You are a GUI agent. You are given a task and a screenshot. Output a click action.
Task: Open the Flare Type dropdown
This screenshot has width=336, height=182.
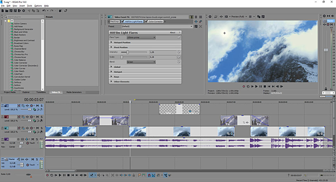pos(141,37)
